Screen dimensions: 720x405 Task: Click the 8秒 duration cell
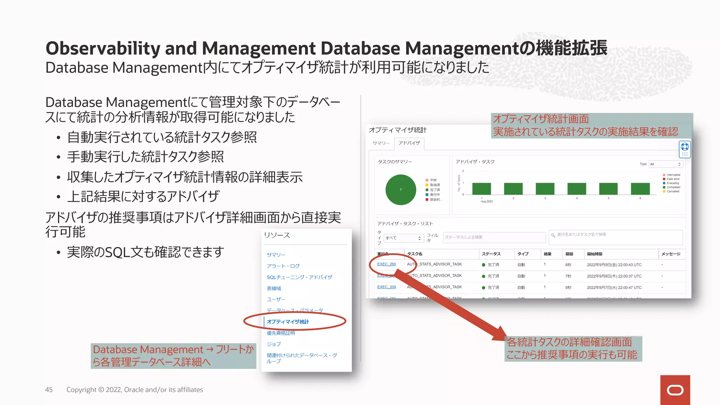[x=568, y=265]
